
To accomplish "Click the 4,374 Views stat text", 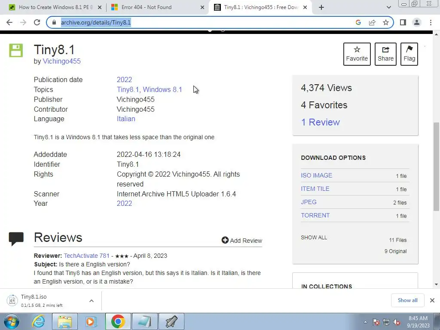I will [x=327, y=88].
